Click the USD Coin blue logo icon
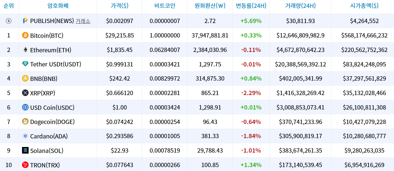 tap(25, 108)
